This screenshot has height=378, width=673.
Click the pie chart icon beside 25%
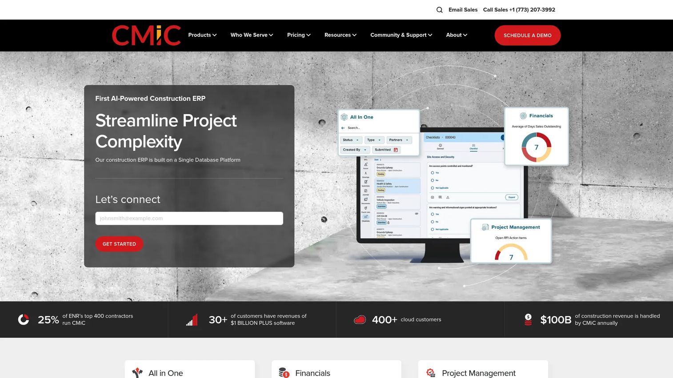(x=24, y=319)
